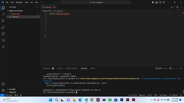Open Explorer Views and More Actions ellipsis
Screen dimensions: 184x103
(37, 7)
